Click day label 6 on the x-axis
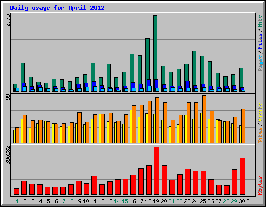The height and width of the screenshot is (207, 266). click(x=56, y=201)
